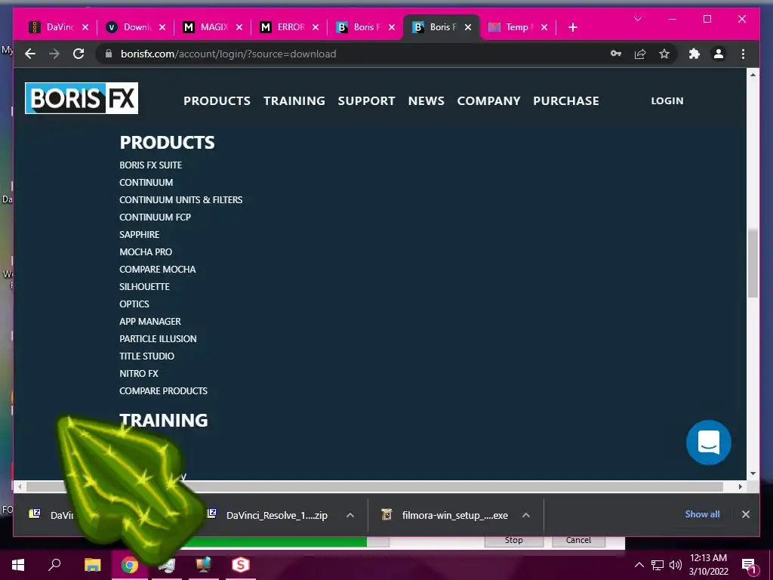Click Cancel in the background window
The image size is (773, 580).
tap(578, 541)
